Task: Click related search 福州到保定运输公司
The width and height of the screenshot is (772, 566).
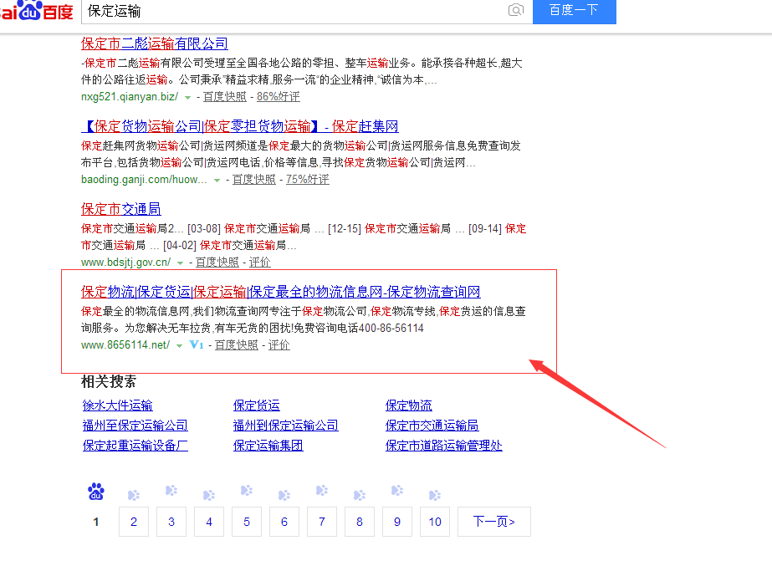Action: pyautogui.click(x=285, y=426)
